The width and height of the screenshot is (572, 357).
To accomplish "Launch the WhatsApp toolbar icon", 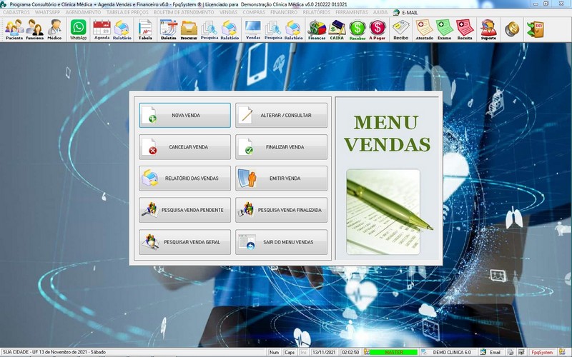I will click(79, 29).
